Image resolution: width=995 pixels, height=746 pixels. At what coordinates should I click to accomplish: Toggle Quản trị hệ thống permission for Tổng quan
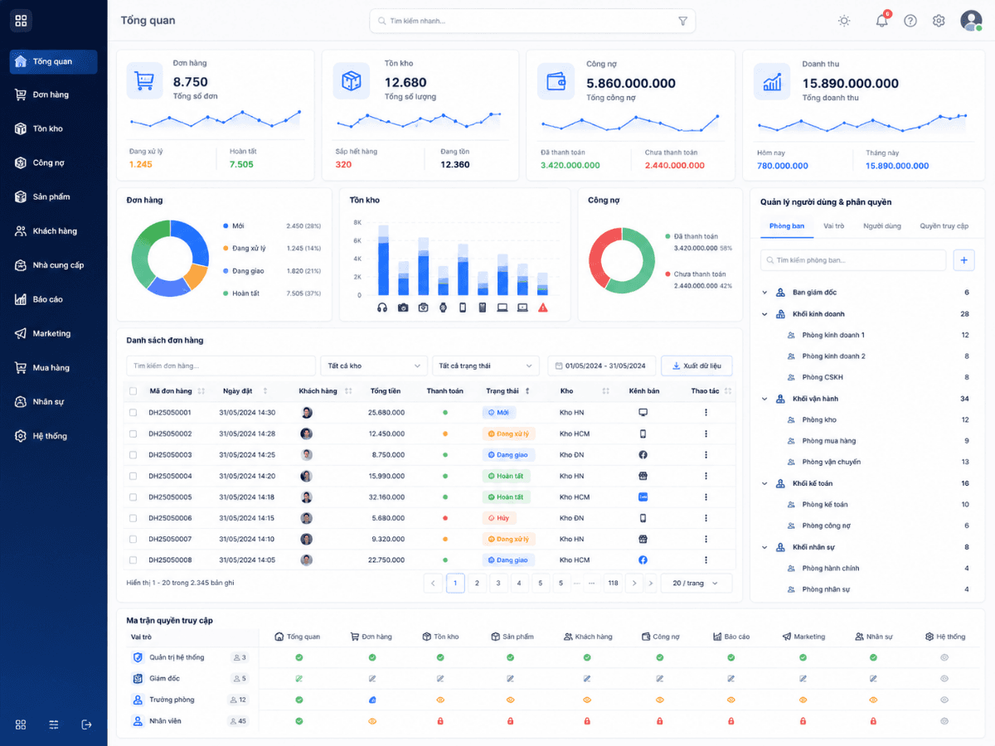299,657
